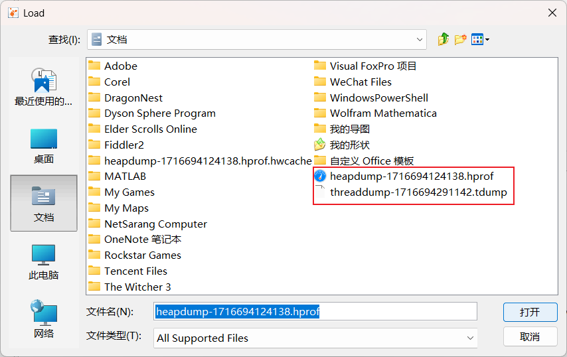Click the Up One Level folder icon
The width and height of the screenshot is (567, 357).
click(x=444, y=40)
